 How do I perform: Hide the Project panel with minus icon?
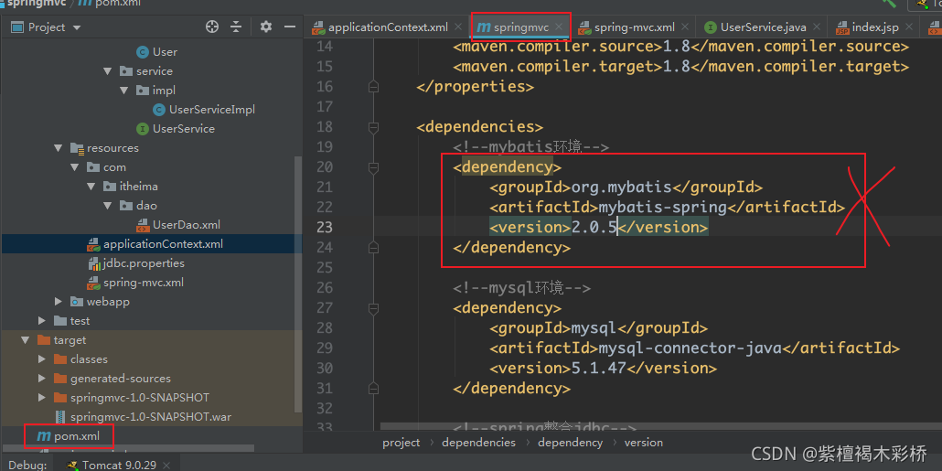coord(290,27)
